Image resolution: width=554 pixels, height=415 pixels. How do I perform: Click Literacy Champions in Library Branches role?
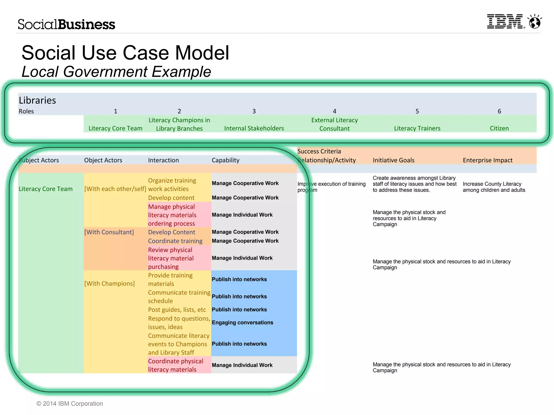pyautogui.click(x=179, y=124)
